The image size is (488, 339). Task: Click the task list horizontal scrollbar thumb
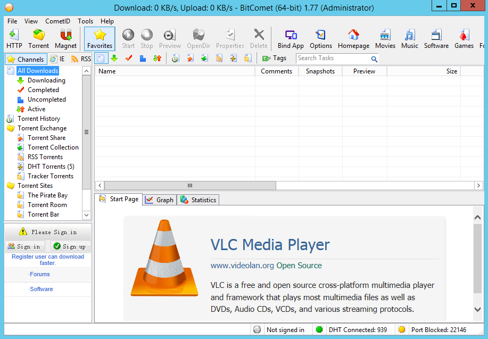coord(190,186)
